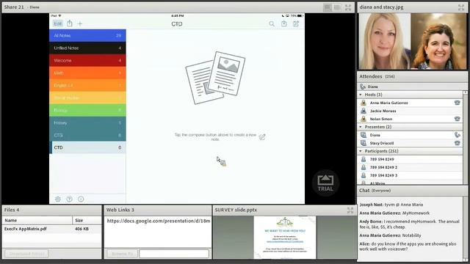The height and width of the screenshot is (264, 470).
Task: Select the highlighted CTD subject showing 0
Action: [87, 147]
